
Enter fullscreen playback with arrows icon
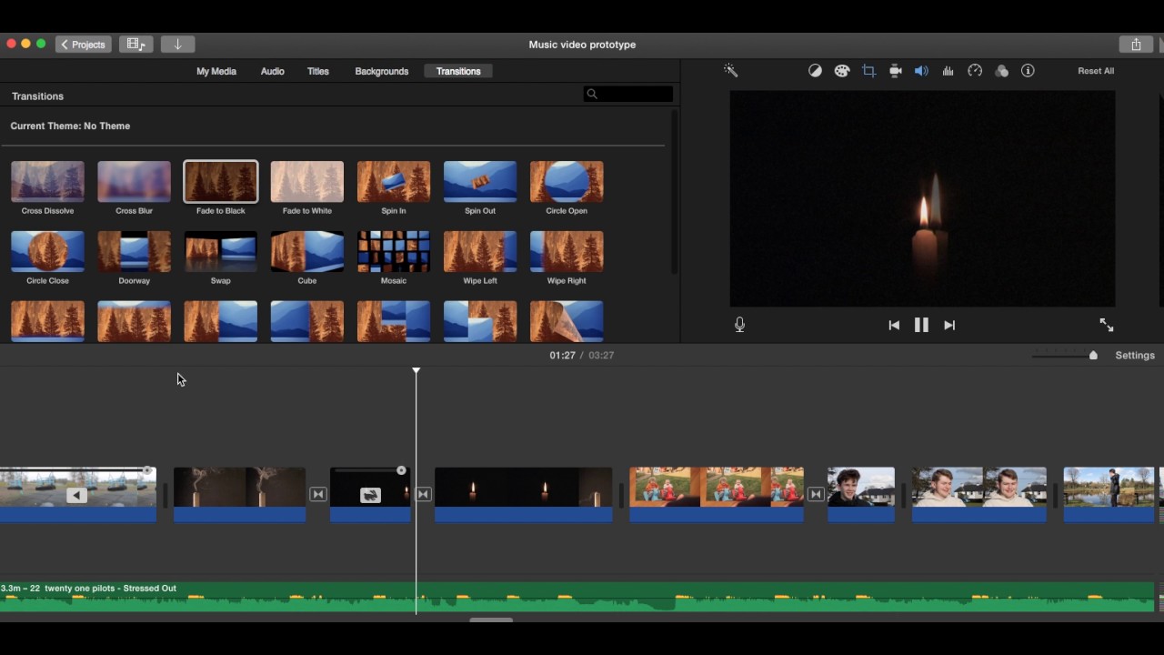click(x=1106, y=325)
